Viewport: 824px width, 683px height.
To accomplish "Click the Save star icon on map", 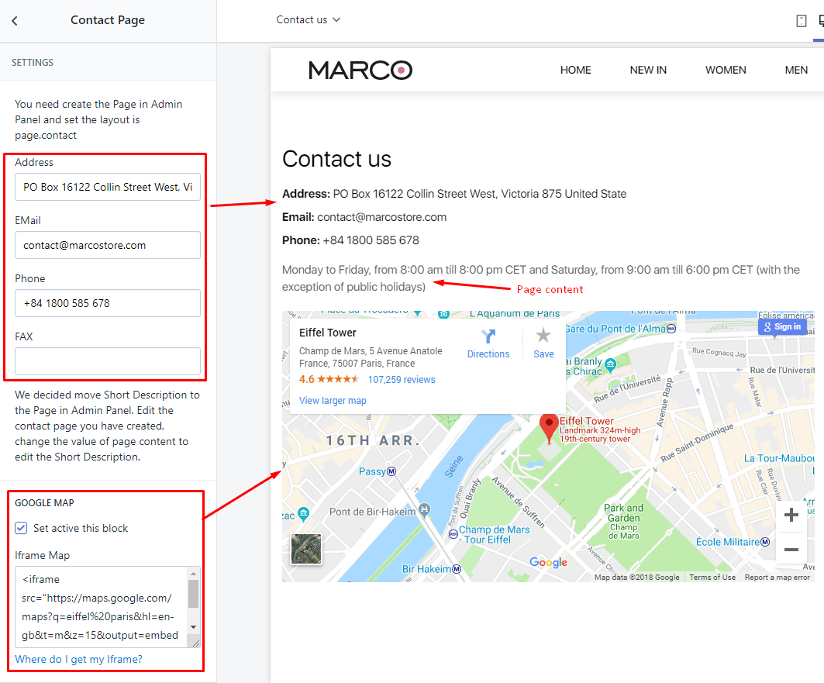I will coord(543,336).
